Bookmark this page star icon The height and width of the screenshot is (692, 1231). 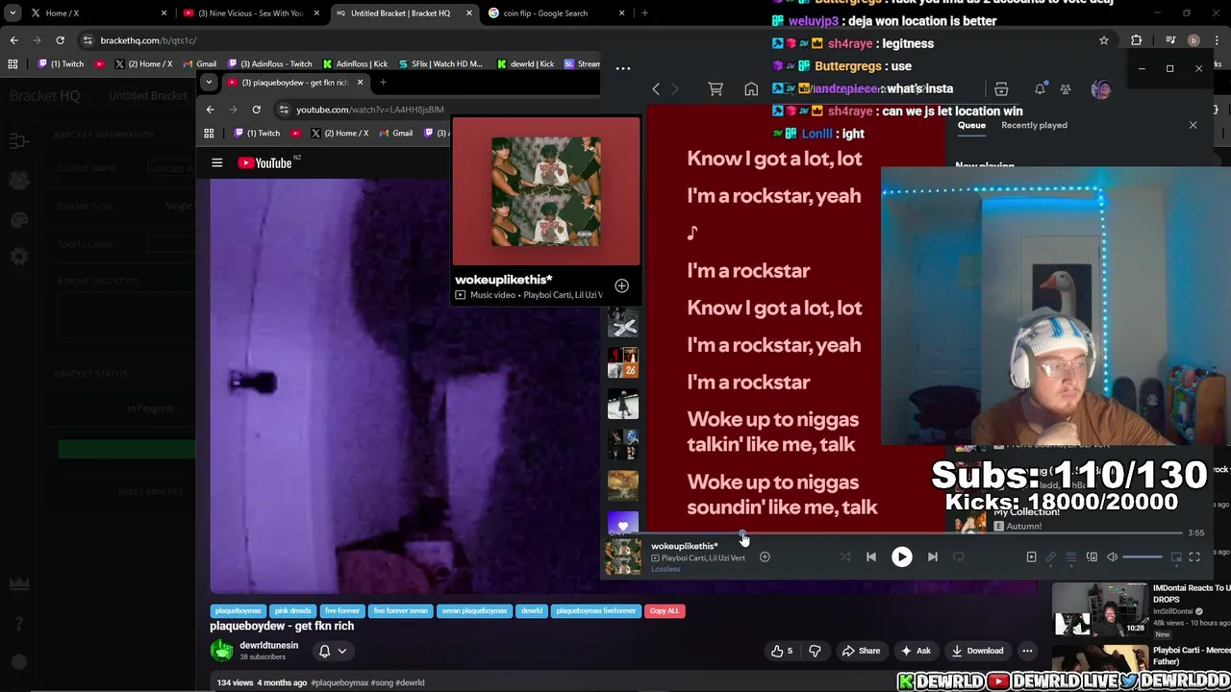click(1104, 40)
